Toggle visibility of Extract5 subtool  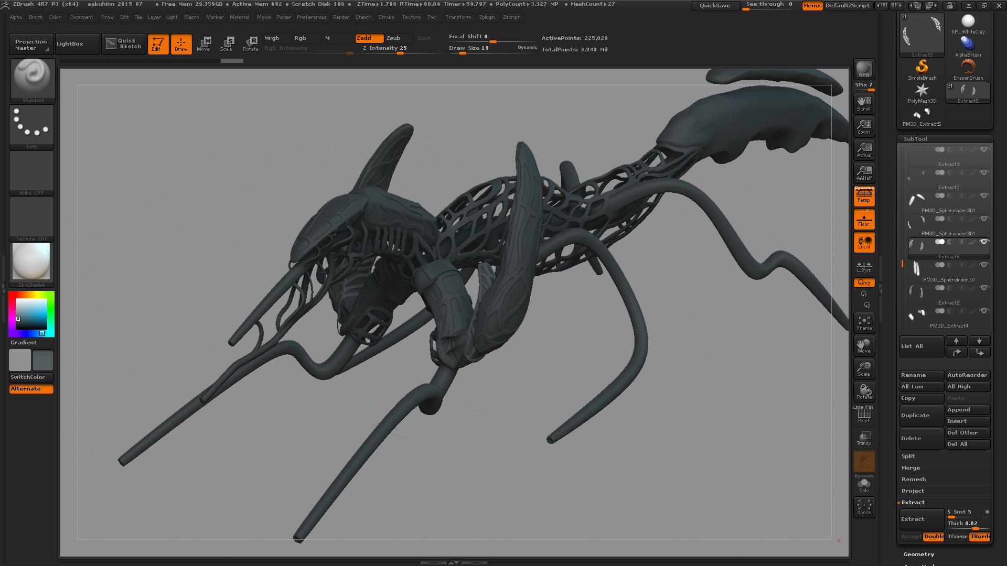tap(984, 242)
